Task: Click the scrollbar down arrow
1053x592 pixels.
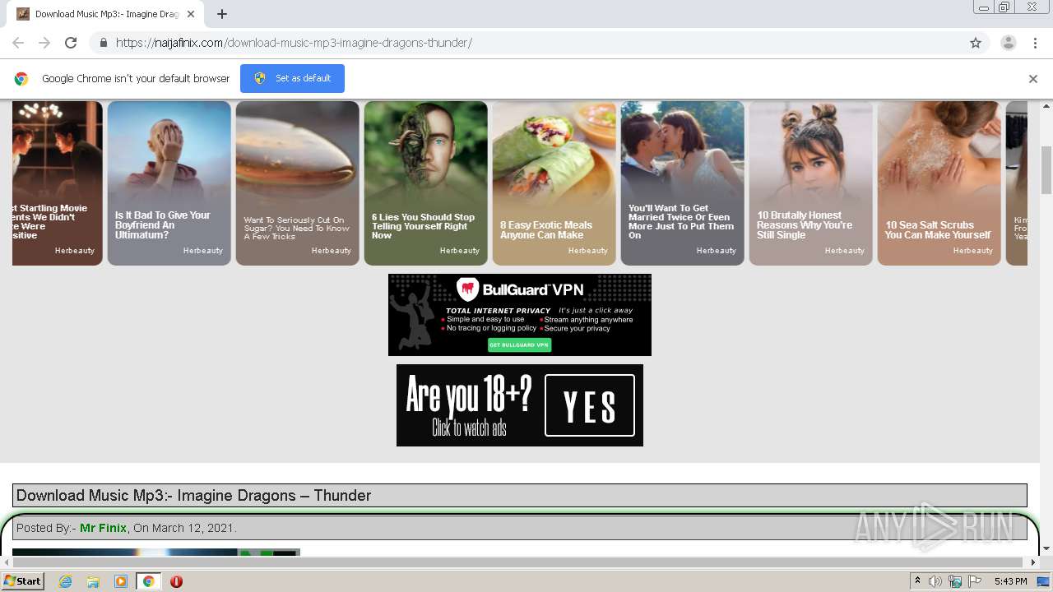Action: pos(1046,548)
